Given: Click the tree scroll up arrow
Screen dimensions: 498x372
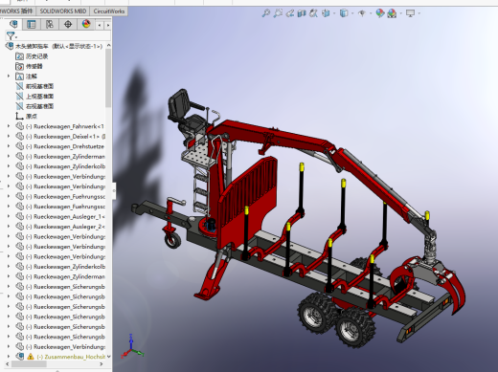Looking at the screenshot, I should tap(108, 46).
